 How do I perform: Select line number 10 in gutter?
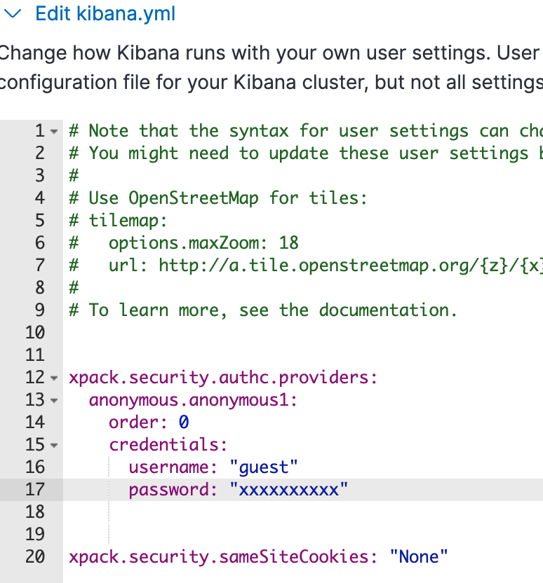pyautogui.click(x=35, y=332)
